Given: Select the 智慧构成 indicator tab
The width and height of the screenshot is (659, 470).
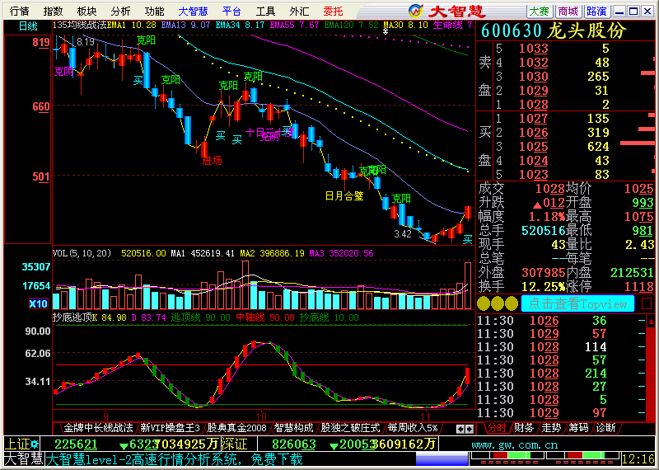Looking at the screenshot, I should (294, 428).
